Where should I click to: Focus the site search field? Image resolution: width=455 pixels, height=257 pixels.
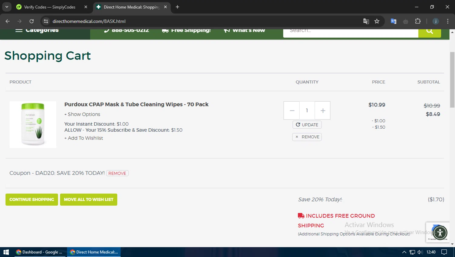pos(351,33)
